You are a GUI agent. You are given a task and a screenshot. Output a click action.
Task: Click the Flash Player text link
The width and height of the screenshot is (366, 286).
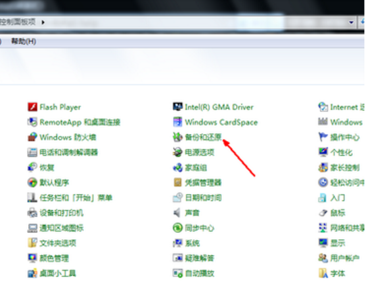60,107
